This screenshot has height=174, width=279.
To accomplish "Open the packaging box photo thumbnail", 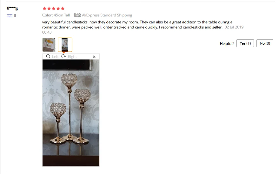I will click(49, 45).
